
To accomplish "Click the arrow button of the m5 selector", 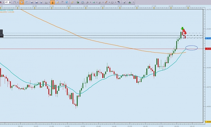I will coord(10,2).
